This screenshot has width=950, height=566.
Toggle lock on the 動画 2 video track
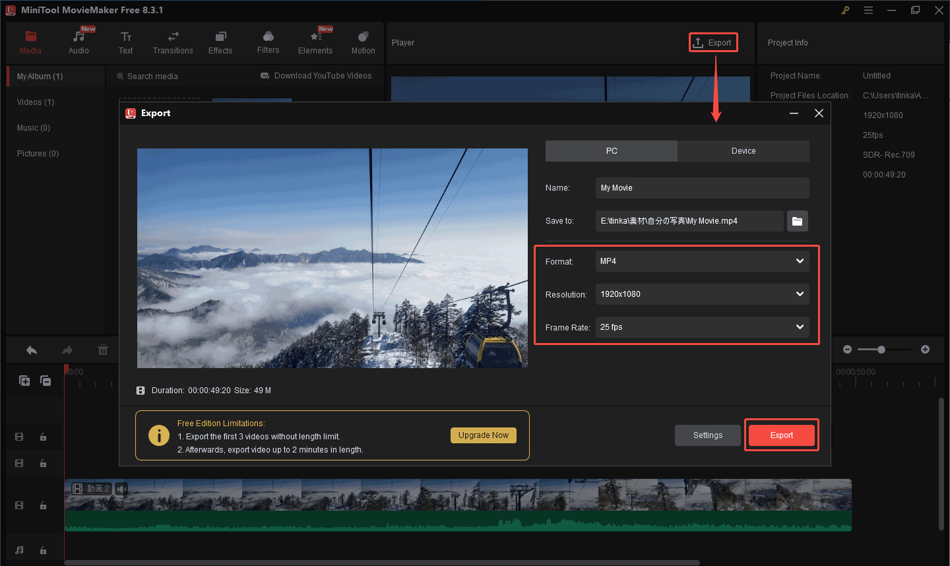click(43, 505)
